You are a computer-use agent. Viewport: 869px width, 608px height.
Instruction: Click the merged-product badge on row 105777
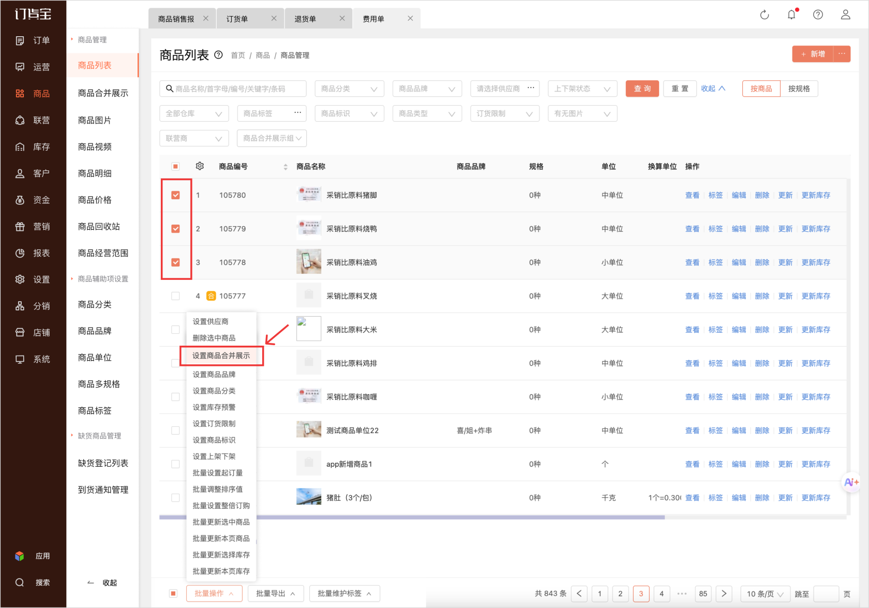(x=211, y=296)
